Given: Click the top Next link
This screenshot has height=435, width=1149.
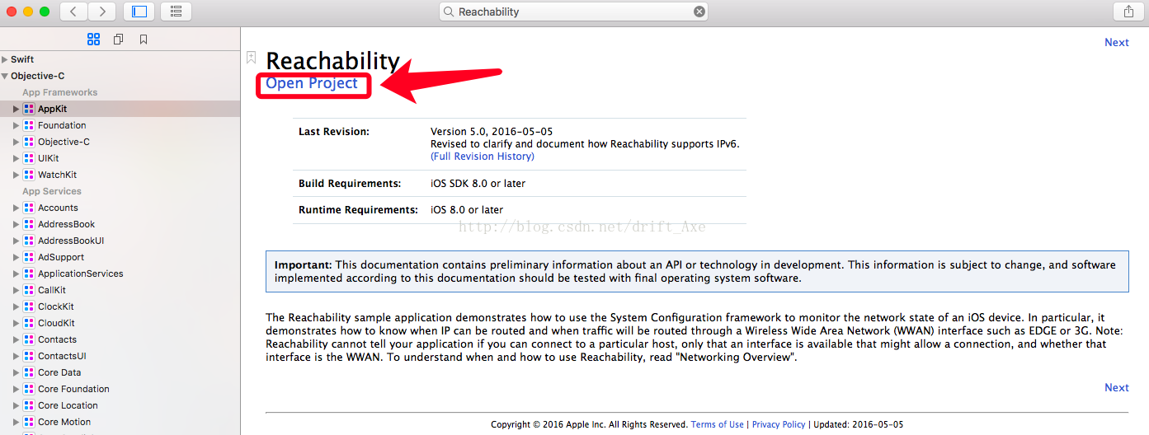Looking at the screenshot, I should 1117,42.
